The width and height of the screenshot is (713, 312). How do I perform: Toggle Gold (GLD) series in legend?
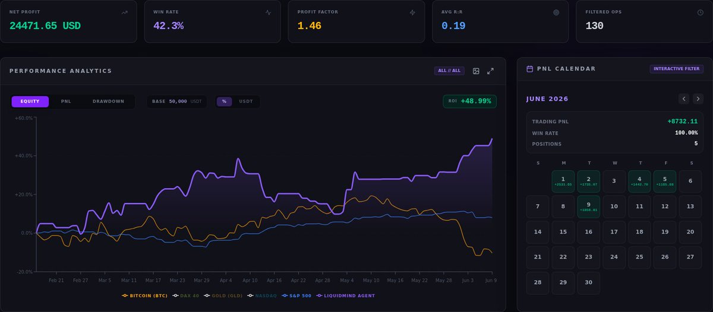223,295
